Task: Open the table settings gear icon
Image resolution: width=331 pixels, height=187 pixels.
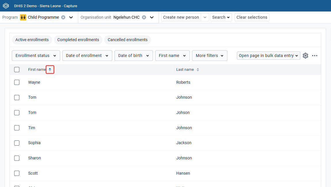Action: (305, 56)
